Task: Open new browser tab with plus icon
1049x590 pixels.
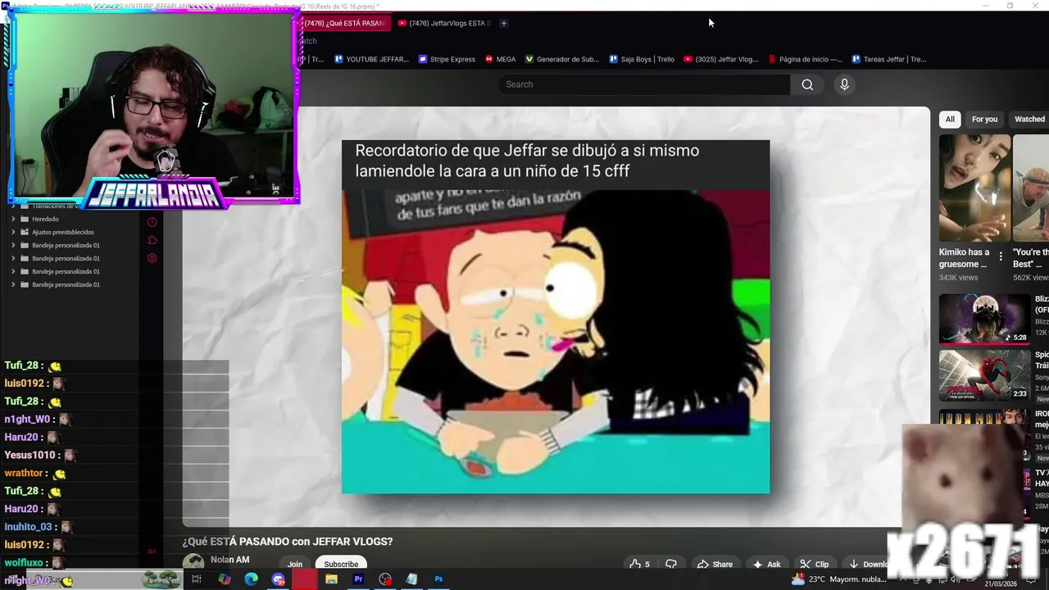Action: click(x=503, y=23)
